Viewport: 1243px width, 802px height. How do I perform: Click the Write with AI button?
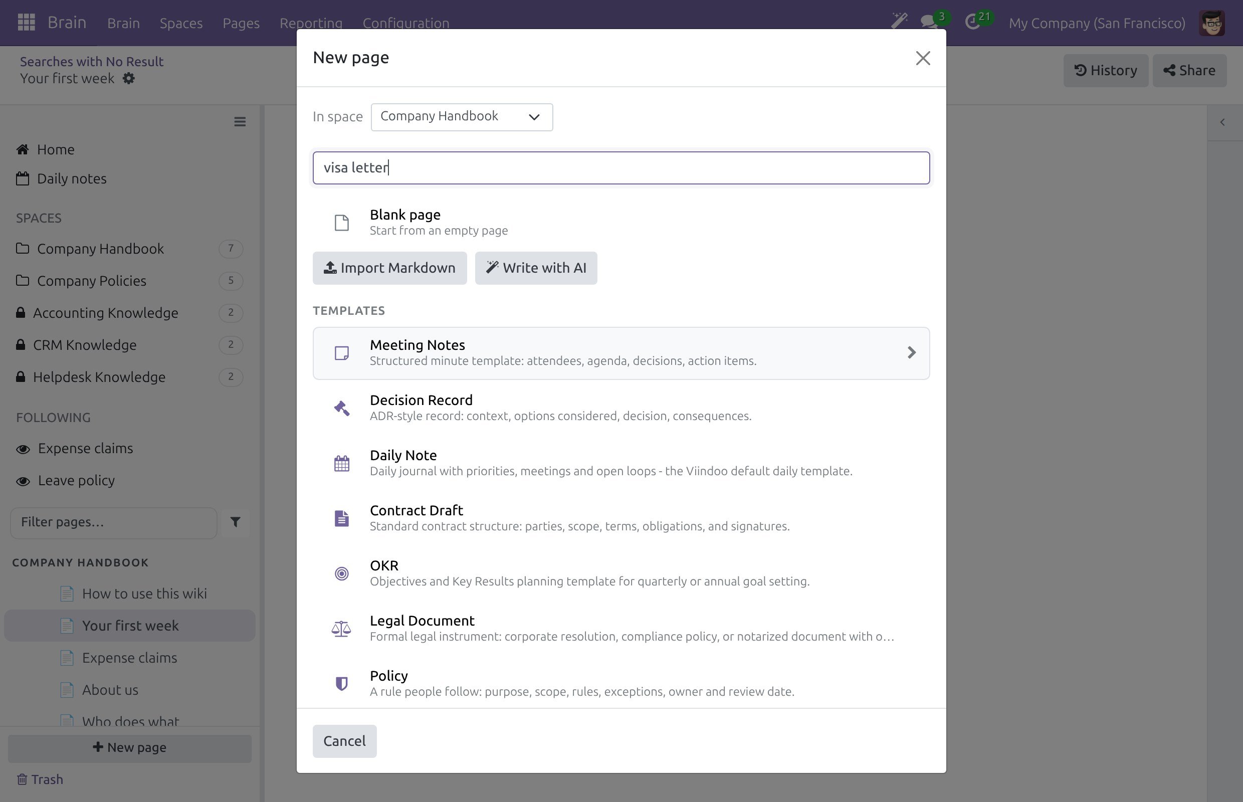536,268
